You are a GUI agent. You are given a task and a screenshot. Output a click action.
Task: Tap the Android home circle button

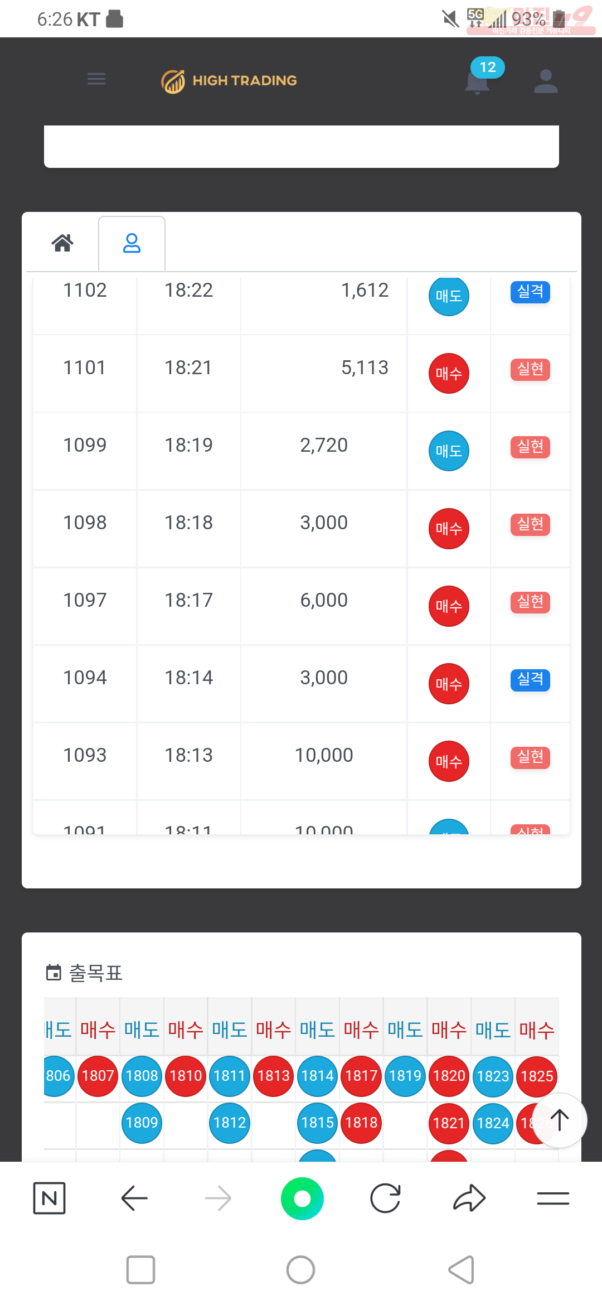click(x=300, y=1270)
